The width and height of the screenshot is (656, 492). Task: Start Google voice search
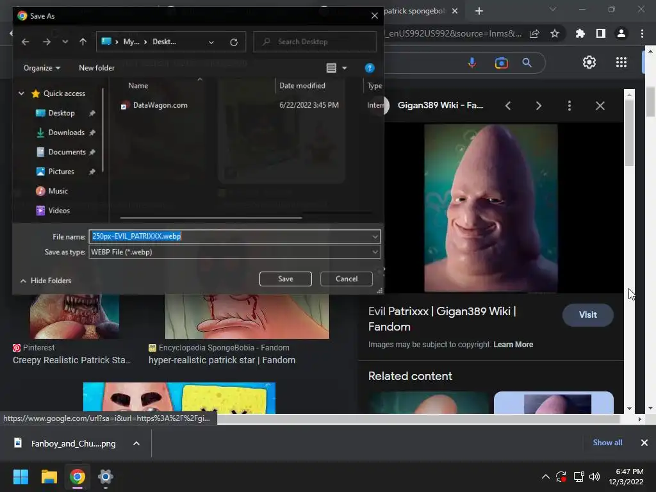[x=472, y=63]
